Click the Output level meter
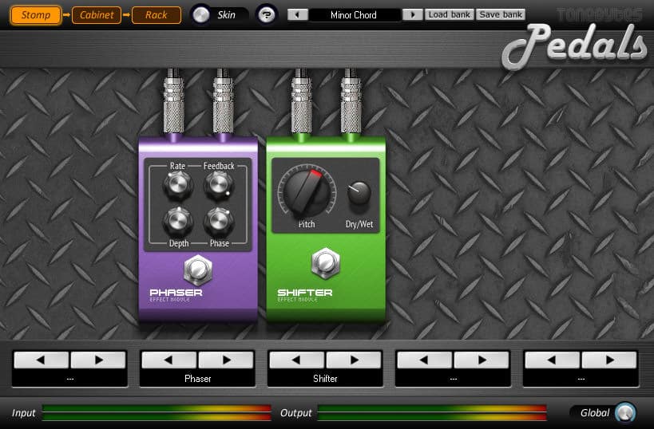The width and height of the screenshot is (654, 429). [x=432, y=412]
